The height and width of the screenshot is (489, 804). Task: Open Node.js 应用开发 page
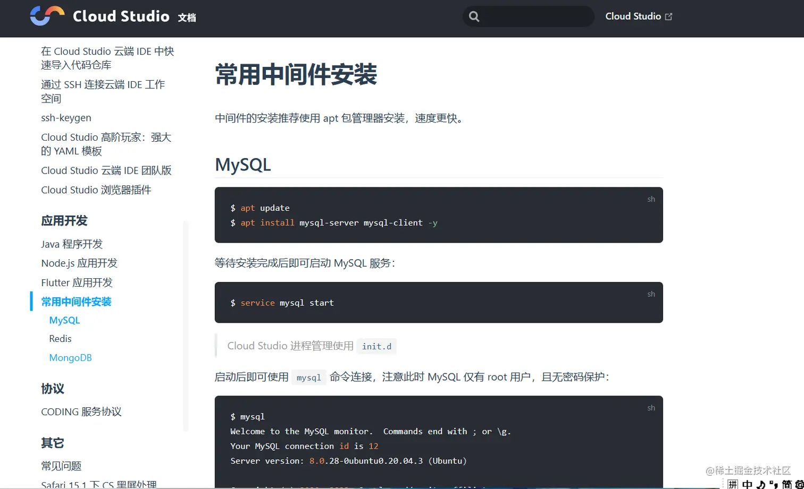(79, 263)
